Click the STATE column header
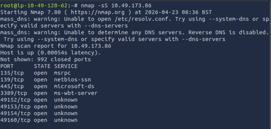 42,66
